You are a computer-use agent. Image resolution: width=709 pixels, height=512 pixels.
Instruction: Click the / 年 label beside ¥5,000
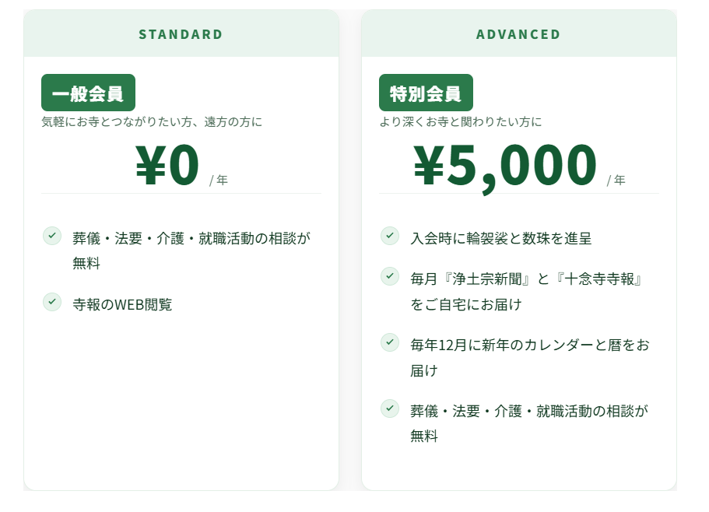(x=616, y=181)
